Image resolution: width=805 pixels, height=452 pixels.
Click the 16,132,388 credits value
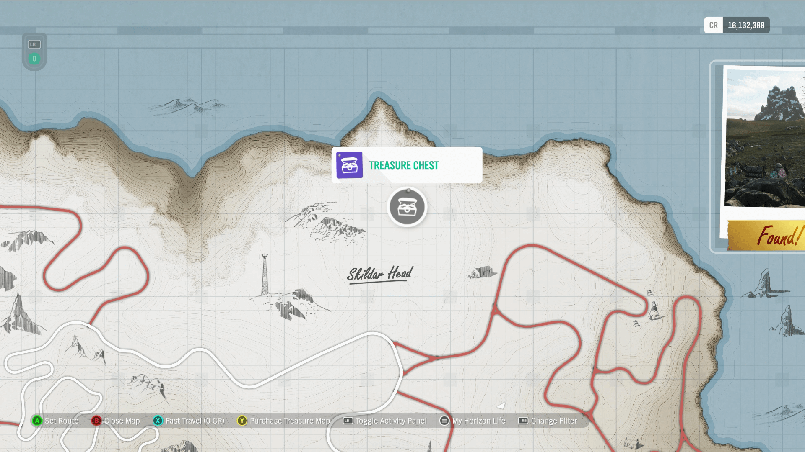746,25
